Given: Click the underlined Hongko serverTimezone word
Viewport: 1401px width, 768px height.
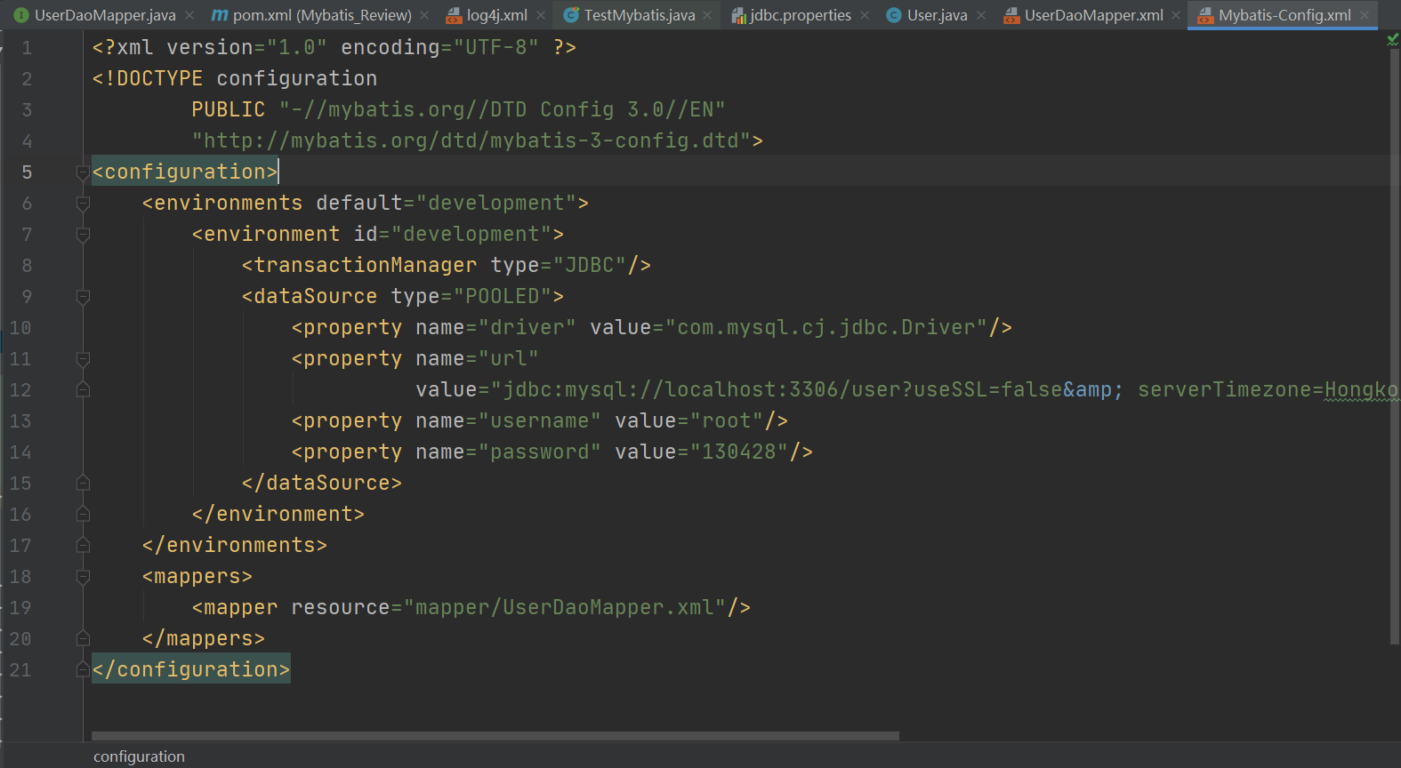Looking at the screenshot, I should click(x=1361, y=389).
